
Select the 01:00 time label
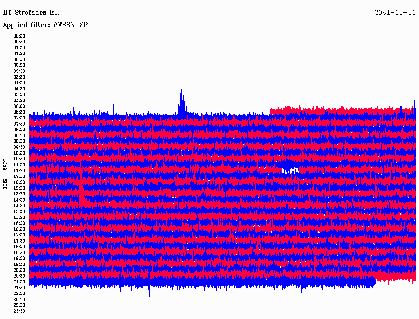(19, 47)
